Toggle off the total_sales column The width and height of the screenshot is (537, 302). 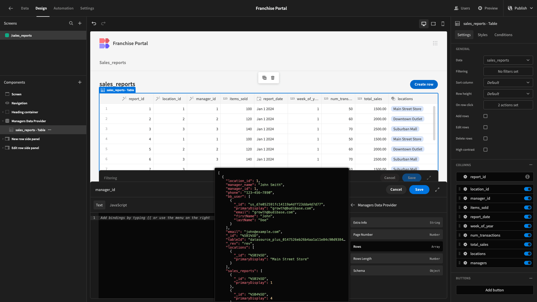[527, 244]
